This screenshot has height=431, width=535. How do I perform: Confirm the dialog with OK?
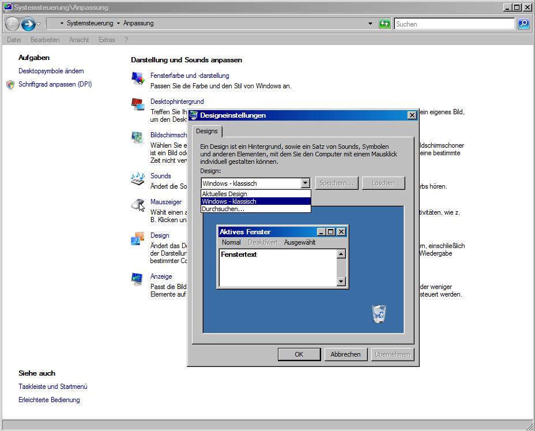[299, 354]
